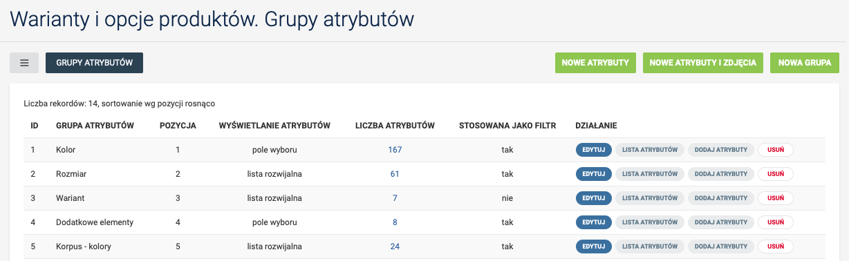Viewport: 849px width, 261px height.
Task: Delete the Rozmiar attribute group
Action: [x=776, y=174]
